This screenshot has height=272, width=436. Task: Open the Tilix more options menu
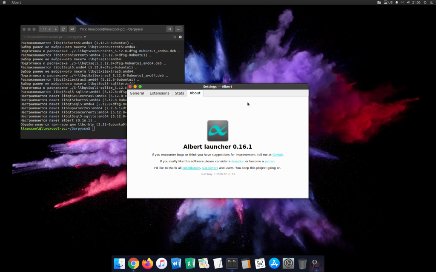click(x=179, y=29)
